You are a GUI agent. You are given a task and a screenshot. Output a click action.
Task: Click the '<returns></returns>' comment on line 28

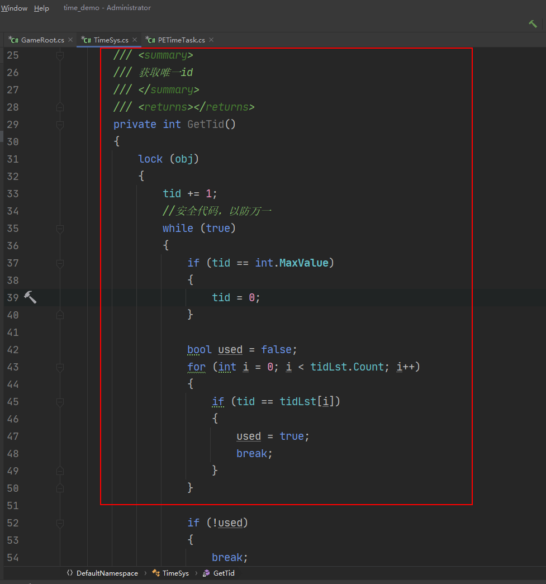(196, 107)
